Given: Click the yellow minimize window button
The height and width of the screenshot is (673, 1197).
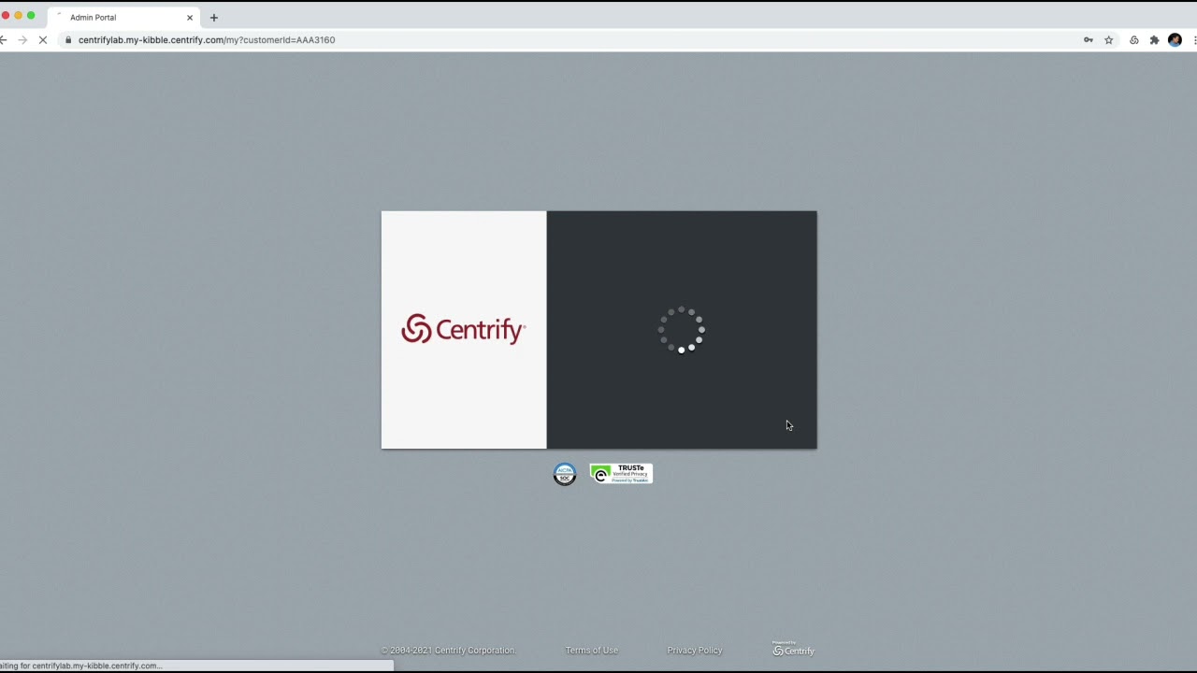Looking at the screenshot, I should 18,16.
